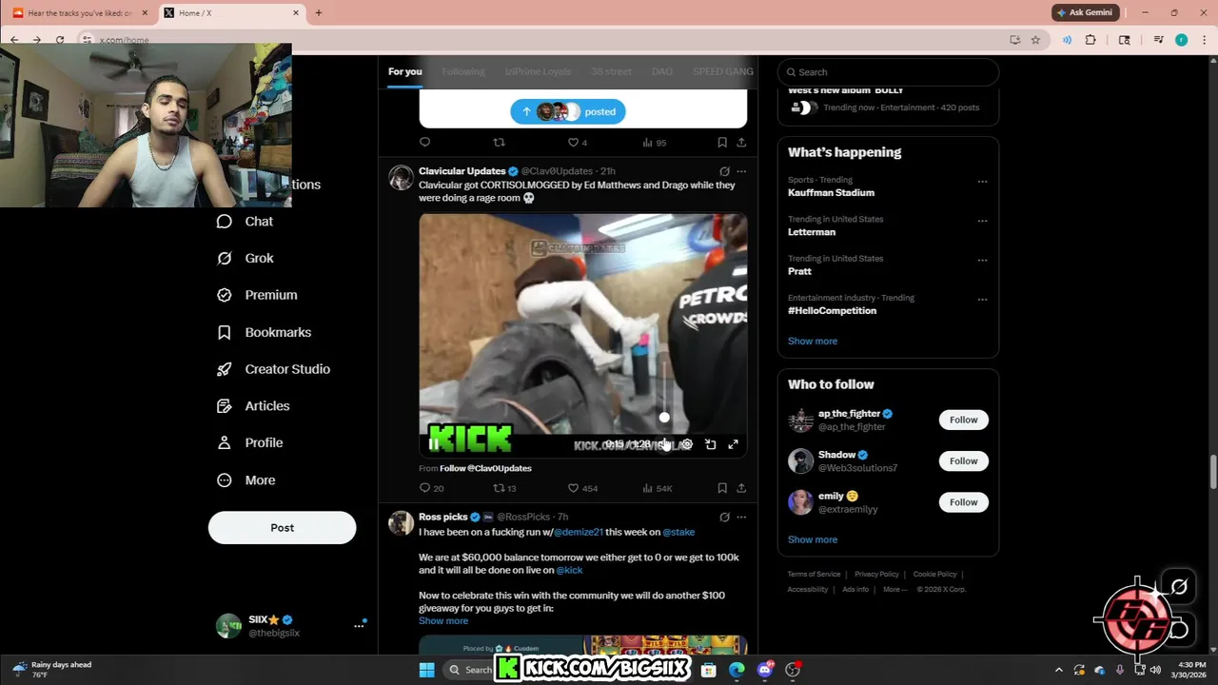
Task: Follow Shadow @Web3solutions7
Action: tap(963, 461)
